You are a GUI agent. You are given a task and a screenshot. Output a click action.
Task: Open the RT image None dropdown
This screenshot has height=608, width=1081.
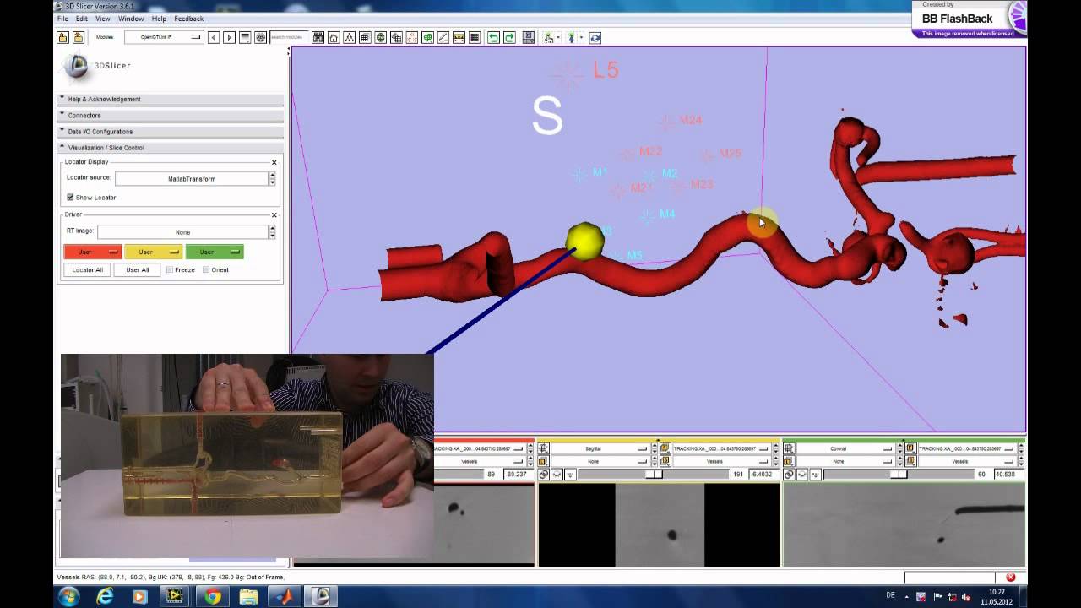(x=183, y=232)
